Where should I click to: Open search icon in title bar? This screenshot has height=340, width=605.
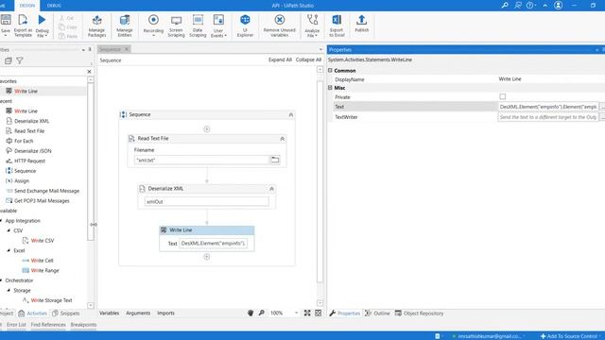tap(505, 5)
